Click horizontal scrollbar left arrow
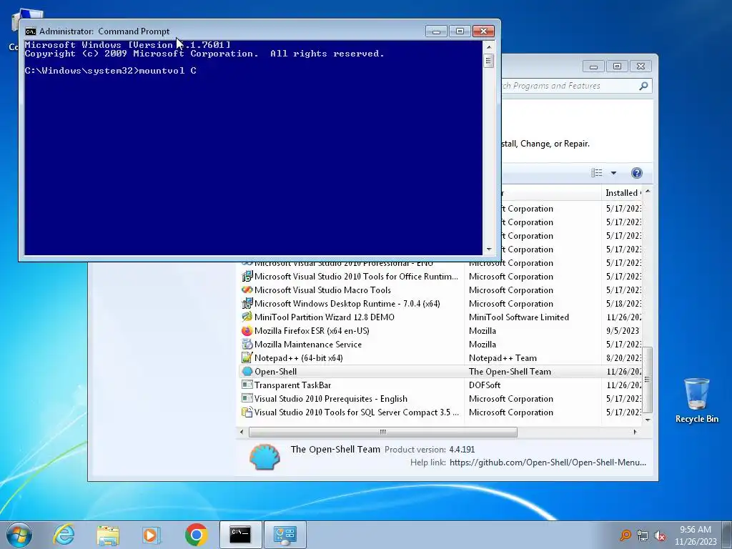 pos(242,432)
